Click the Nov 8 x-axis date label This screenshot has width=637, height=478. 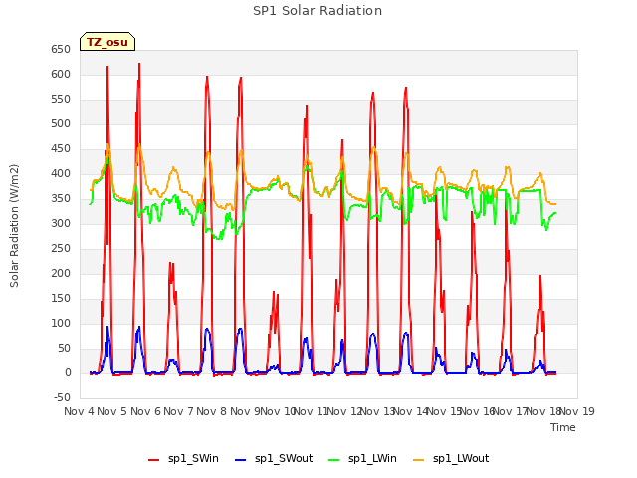[x=211, y=411]
